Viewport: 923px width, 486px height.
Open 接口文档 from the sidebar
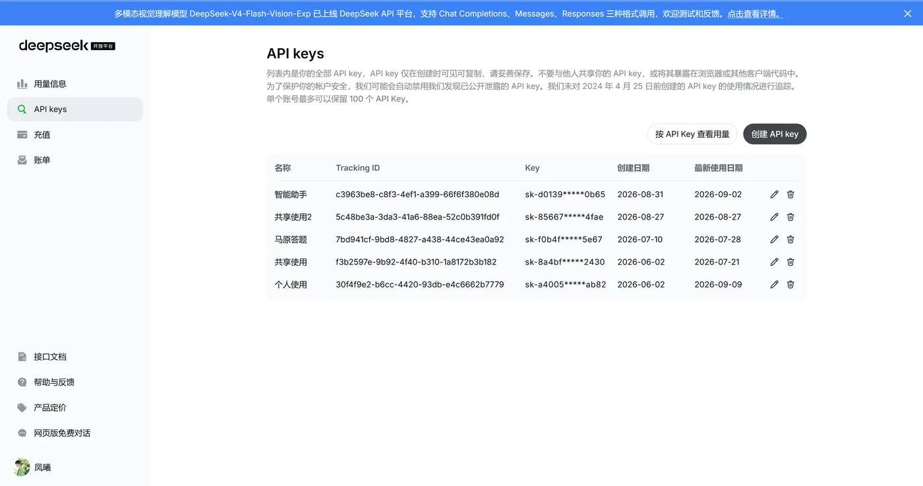pyautogui.click(x=74, y=357)
